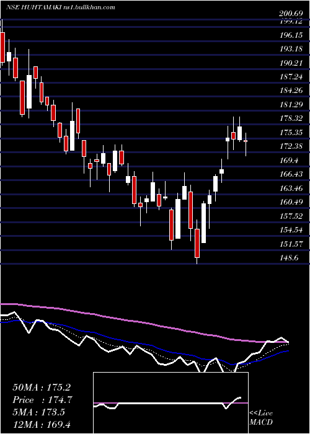Select the 163.46 price axis label
The height and width of the screenshot is (434, 310).
coord(292,188)
